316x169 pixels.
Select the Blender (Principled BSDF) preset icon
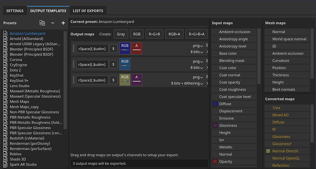5,49
